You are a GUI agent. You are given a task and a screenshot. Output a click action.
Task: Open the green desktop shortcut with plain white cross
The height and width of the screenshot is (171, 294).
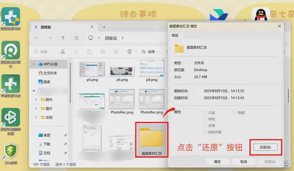[x=11, y=84]
